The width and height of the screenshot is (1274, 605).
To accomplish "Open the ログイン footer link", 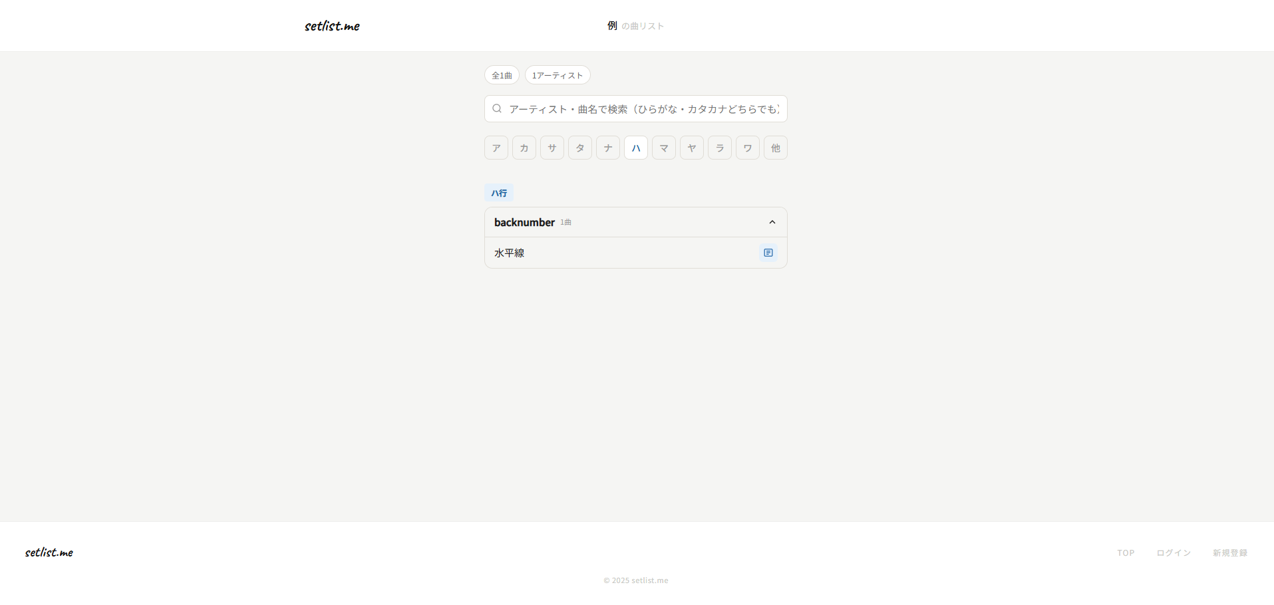I will click(1174, 553).
